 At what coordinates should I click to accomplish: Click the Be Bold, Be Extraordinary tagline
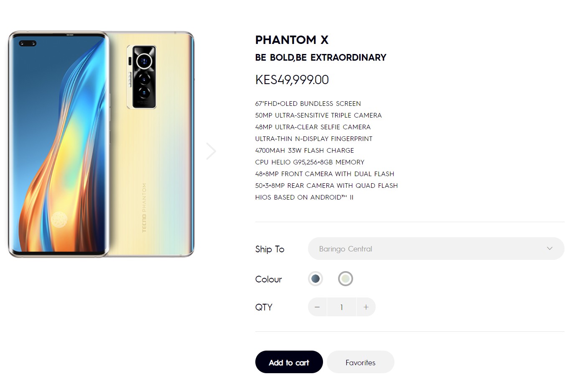tap(321, 57)
